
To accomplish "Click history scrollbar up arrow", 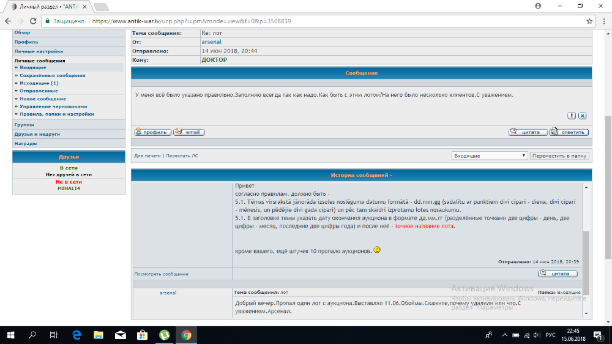I will [586, 187].
